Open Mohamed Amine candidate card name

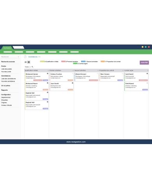click(x=32, y=74)
